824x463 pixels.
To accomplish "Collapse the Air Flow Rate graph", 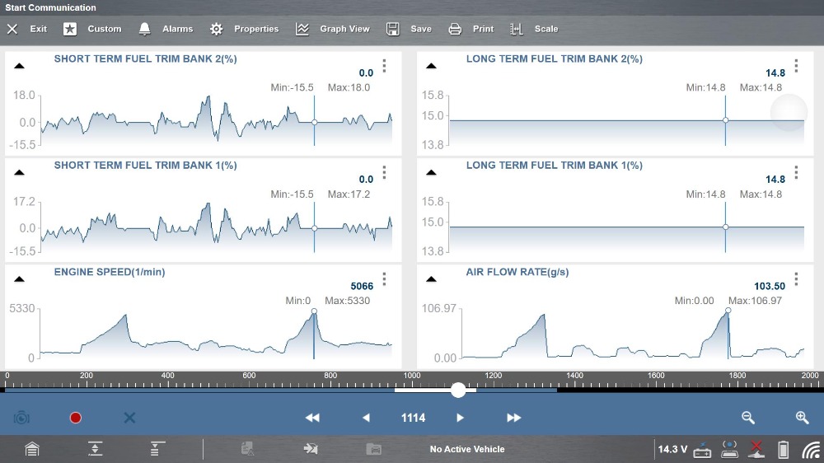I will [x=430, y=279].
